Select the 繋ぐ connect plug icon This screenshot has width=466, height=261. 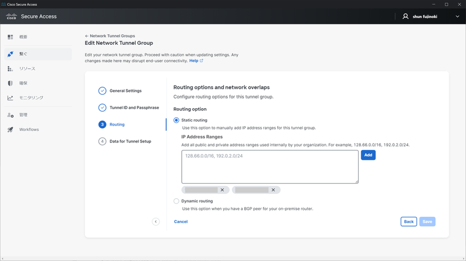pos(10,54)
